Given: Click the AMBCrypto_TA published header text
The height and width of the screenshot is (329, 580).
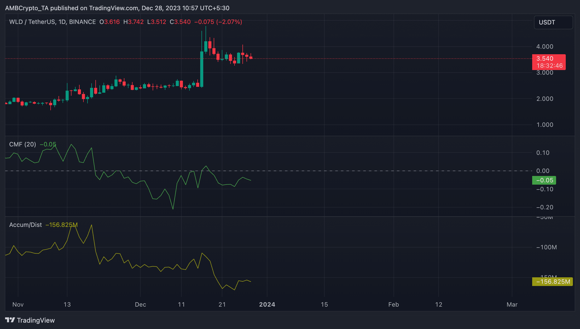Looking at the screenshot, I should pos(117,8).
